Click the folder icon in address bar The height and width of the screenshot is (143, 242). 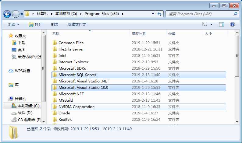[x=27, y=14]
